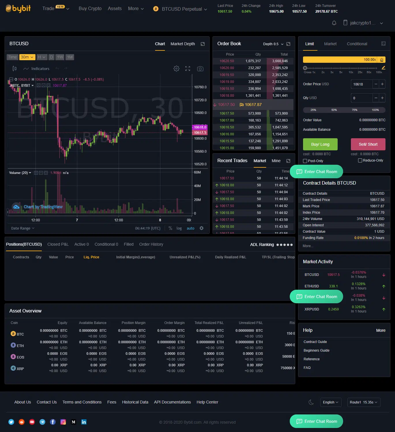Take a chart snapshot with camera icon
The image size is (395, 432).
click(200, 69)
